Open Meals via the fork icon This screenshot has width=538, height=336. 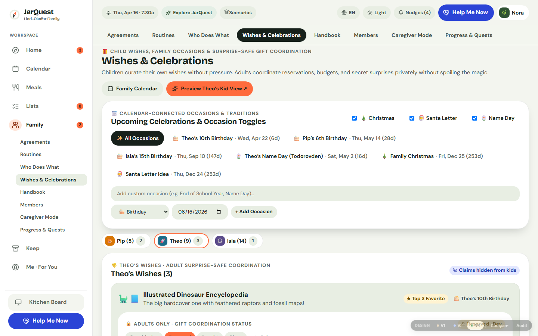15,87
